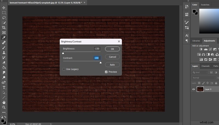The image size is (219, 125).
Task: Open the History panel icon
Action: point(187,6)
